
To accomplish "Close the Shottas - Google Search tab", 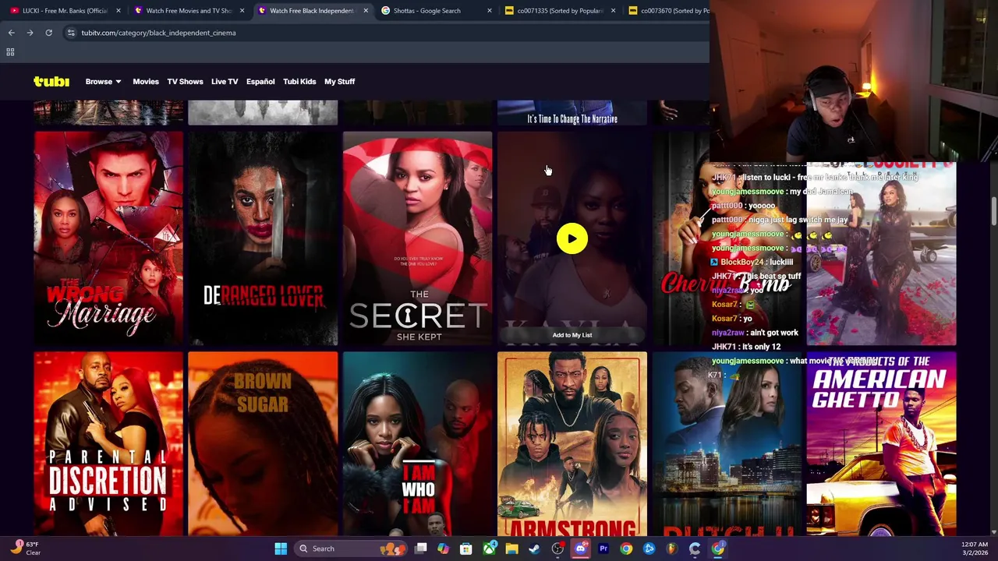I will [489, 11].
